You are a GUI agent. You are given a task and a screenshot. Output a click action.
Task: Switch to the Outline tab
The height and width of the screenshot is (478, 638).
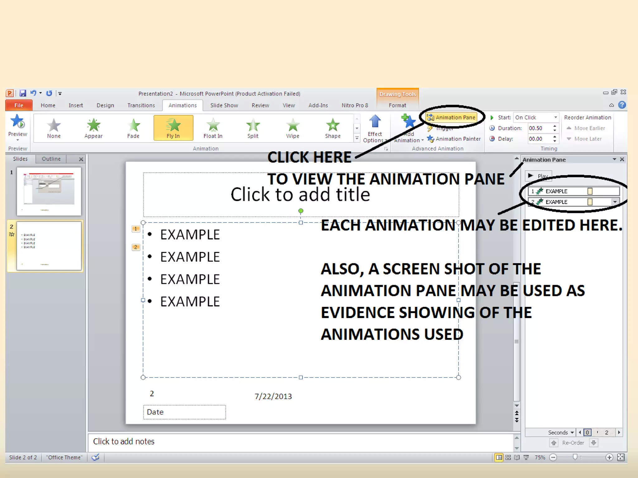(51, 159)
